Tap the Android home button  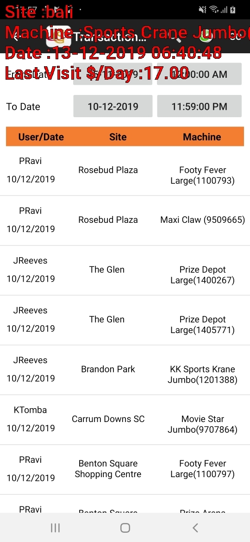click(x=125, y=528)
